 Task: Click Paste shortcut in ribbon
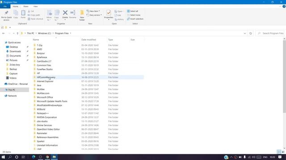(x=35, y=19)
